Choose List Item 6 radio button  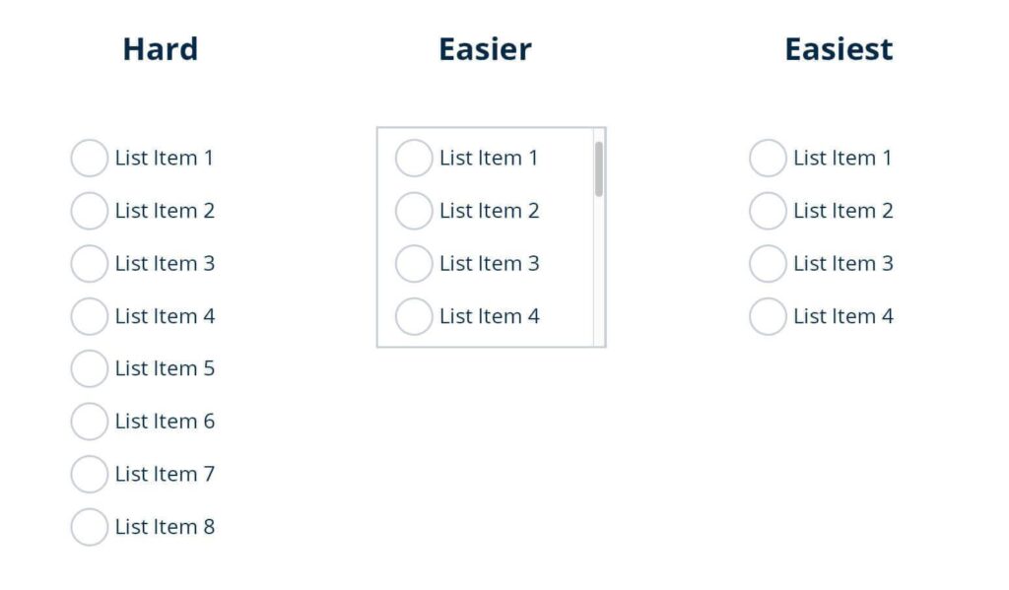tap(89, 422)
